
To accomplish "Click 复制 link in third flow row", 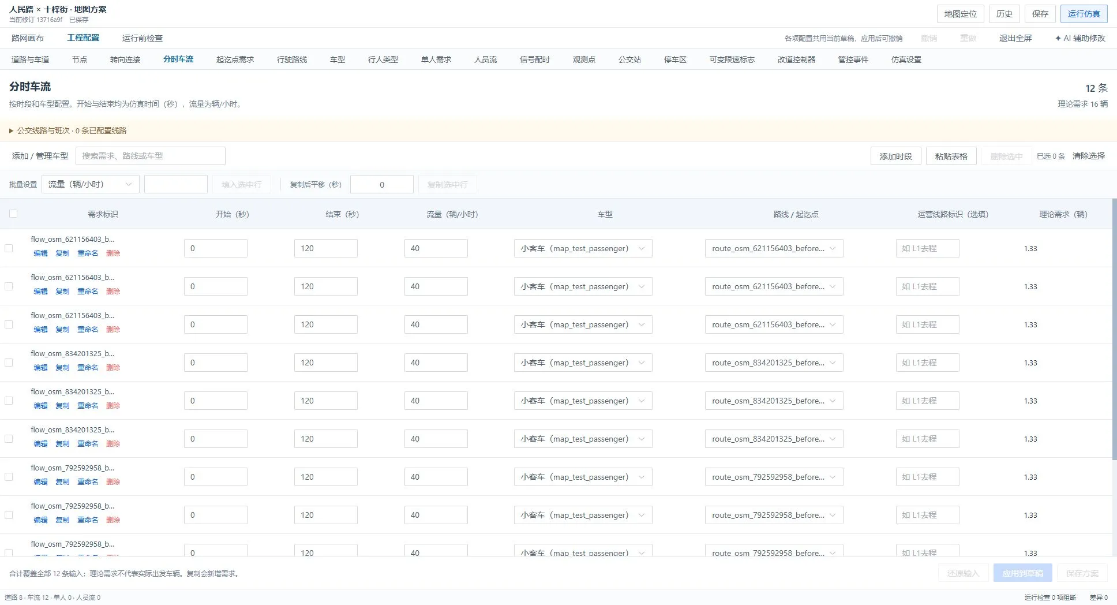I will click(x=62, y=329).
